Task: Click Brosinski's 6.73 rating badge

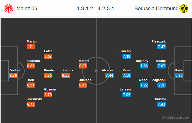Action: (31, 104)
